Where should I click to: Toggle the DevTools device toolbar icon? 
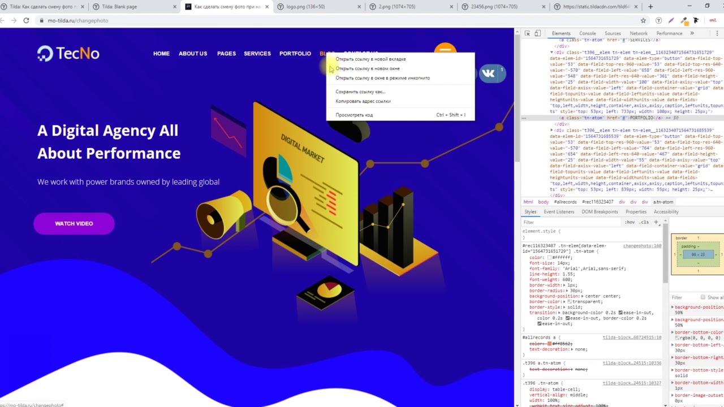[538, 33]
